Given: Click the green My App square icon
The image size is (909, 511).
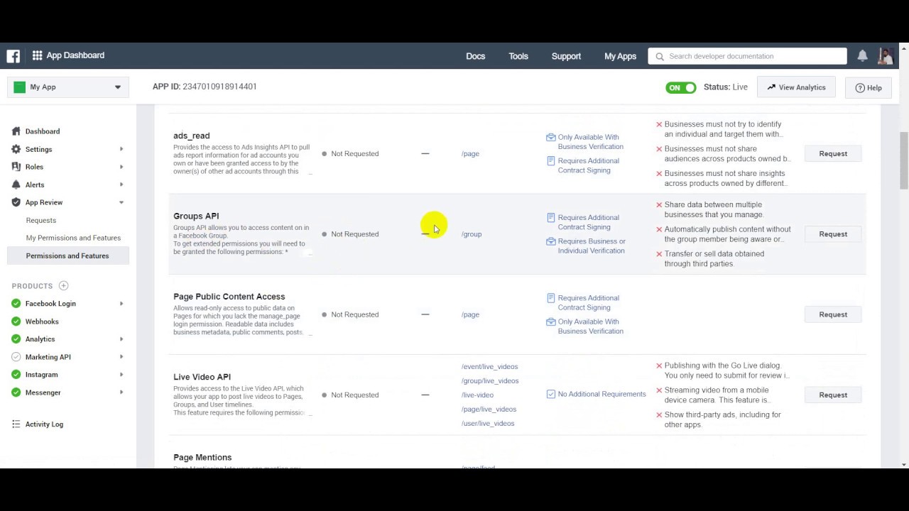Looking at the screenshot, I should click(19, 87).
